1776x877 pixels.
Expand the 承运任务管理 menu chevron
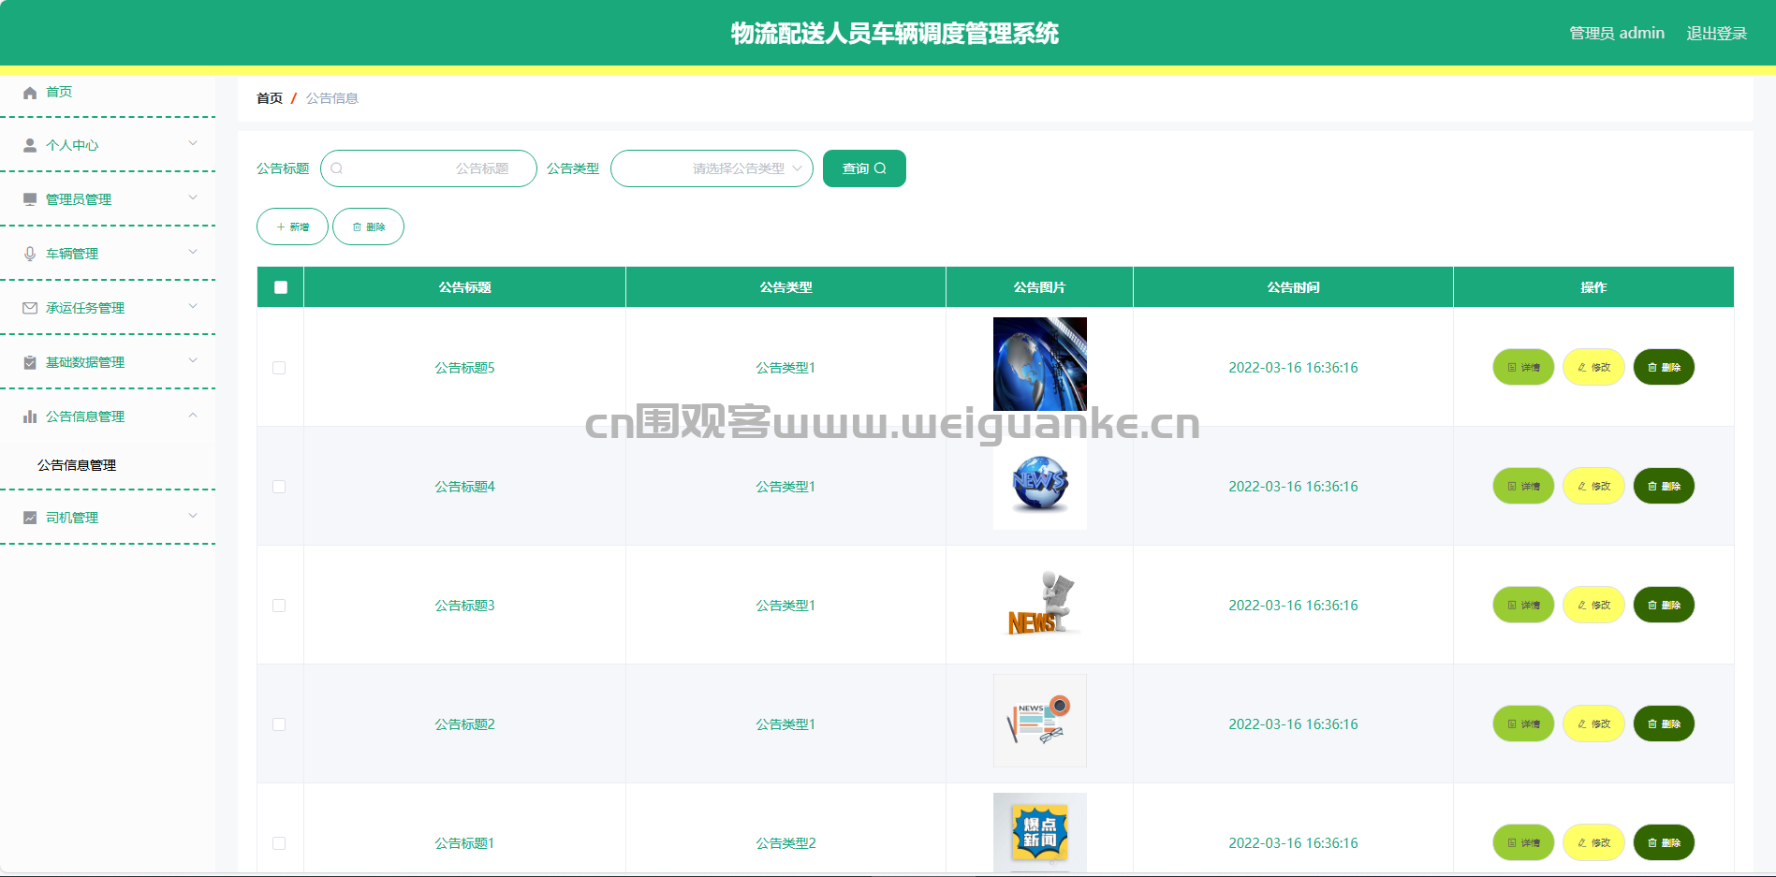point(193,306)
